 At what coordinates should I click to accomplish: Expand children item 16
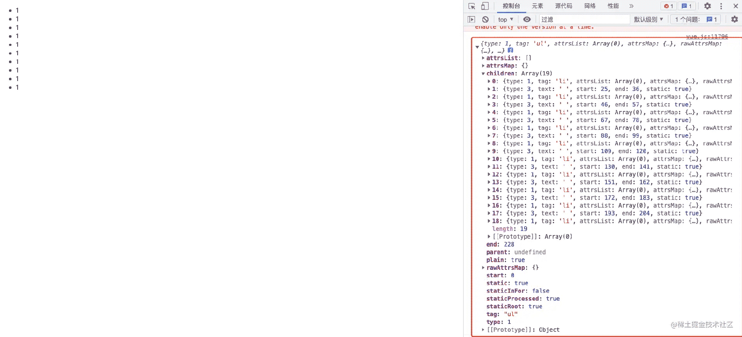coord(489,206)
